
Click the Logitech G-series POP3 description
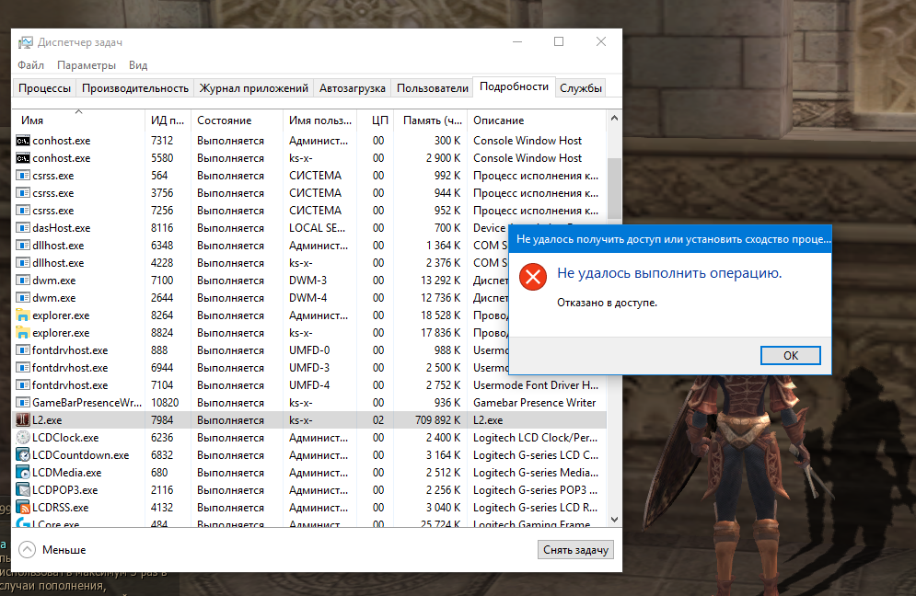pos(535,489)
